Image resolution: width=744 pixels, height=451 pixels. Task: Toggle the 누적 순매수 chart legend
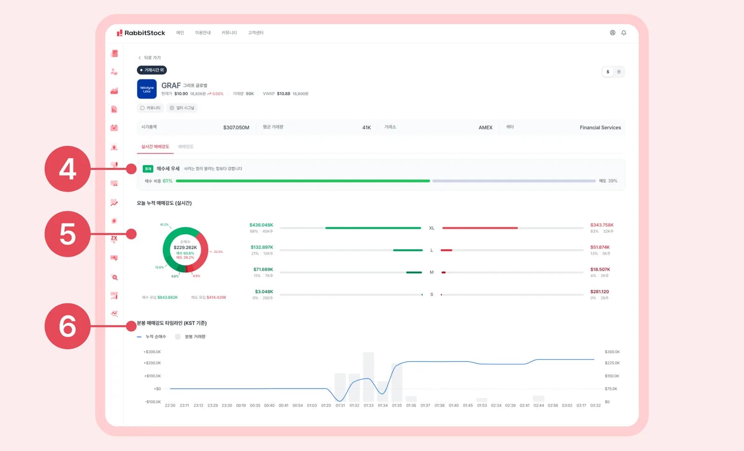pos(152,337)
